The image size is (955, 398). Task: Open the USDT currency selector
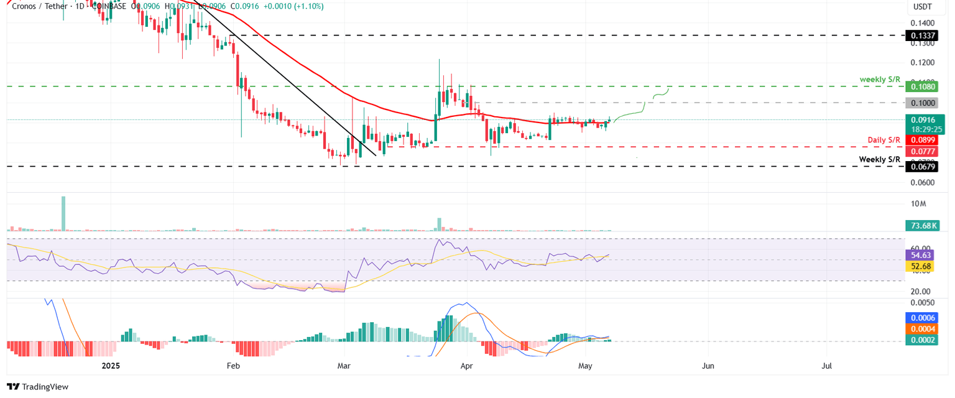pos(924,6)
